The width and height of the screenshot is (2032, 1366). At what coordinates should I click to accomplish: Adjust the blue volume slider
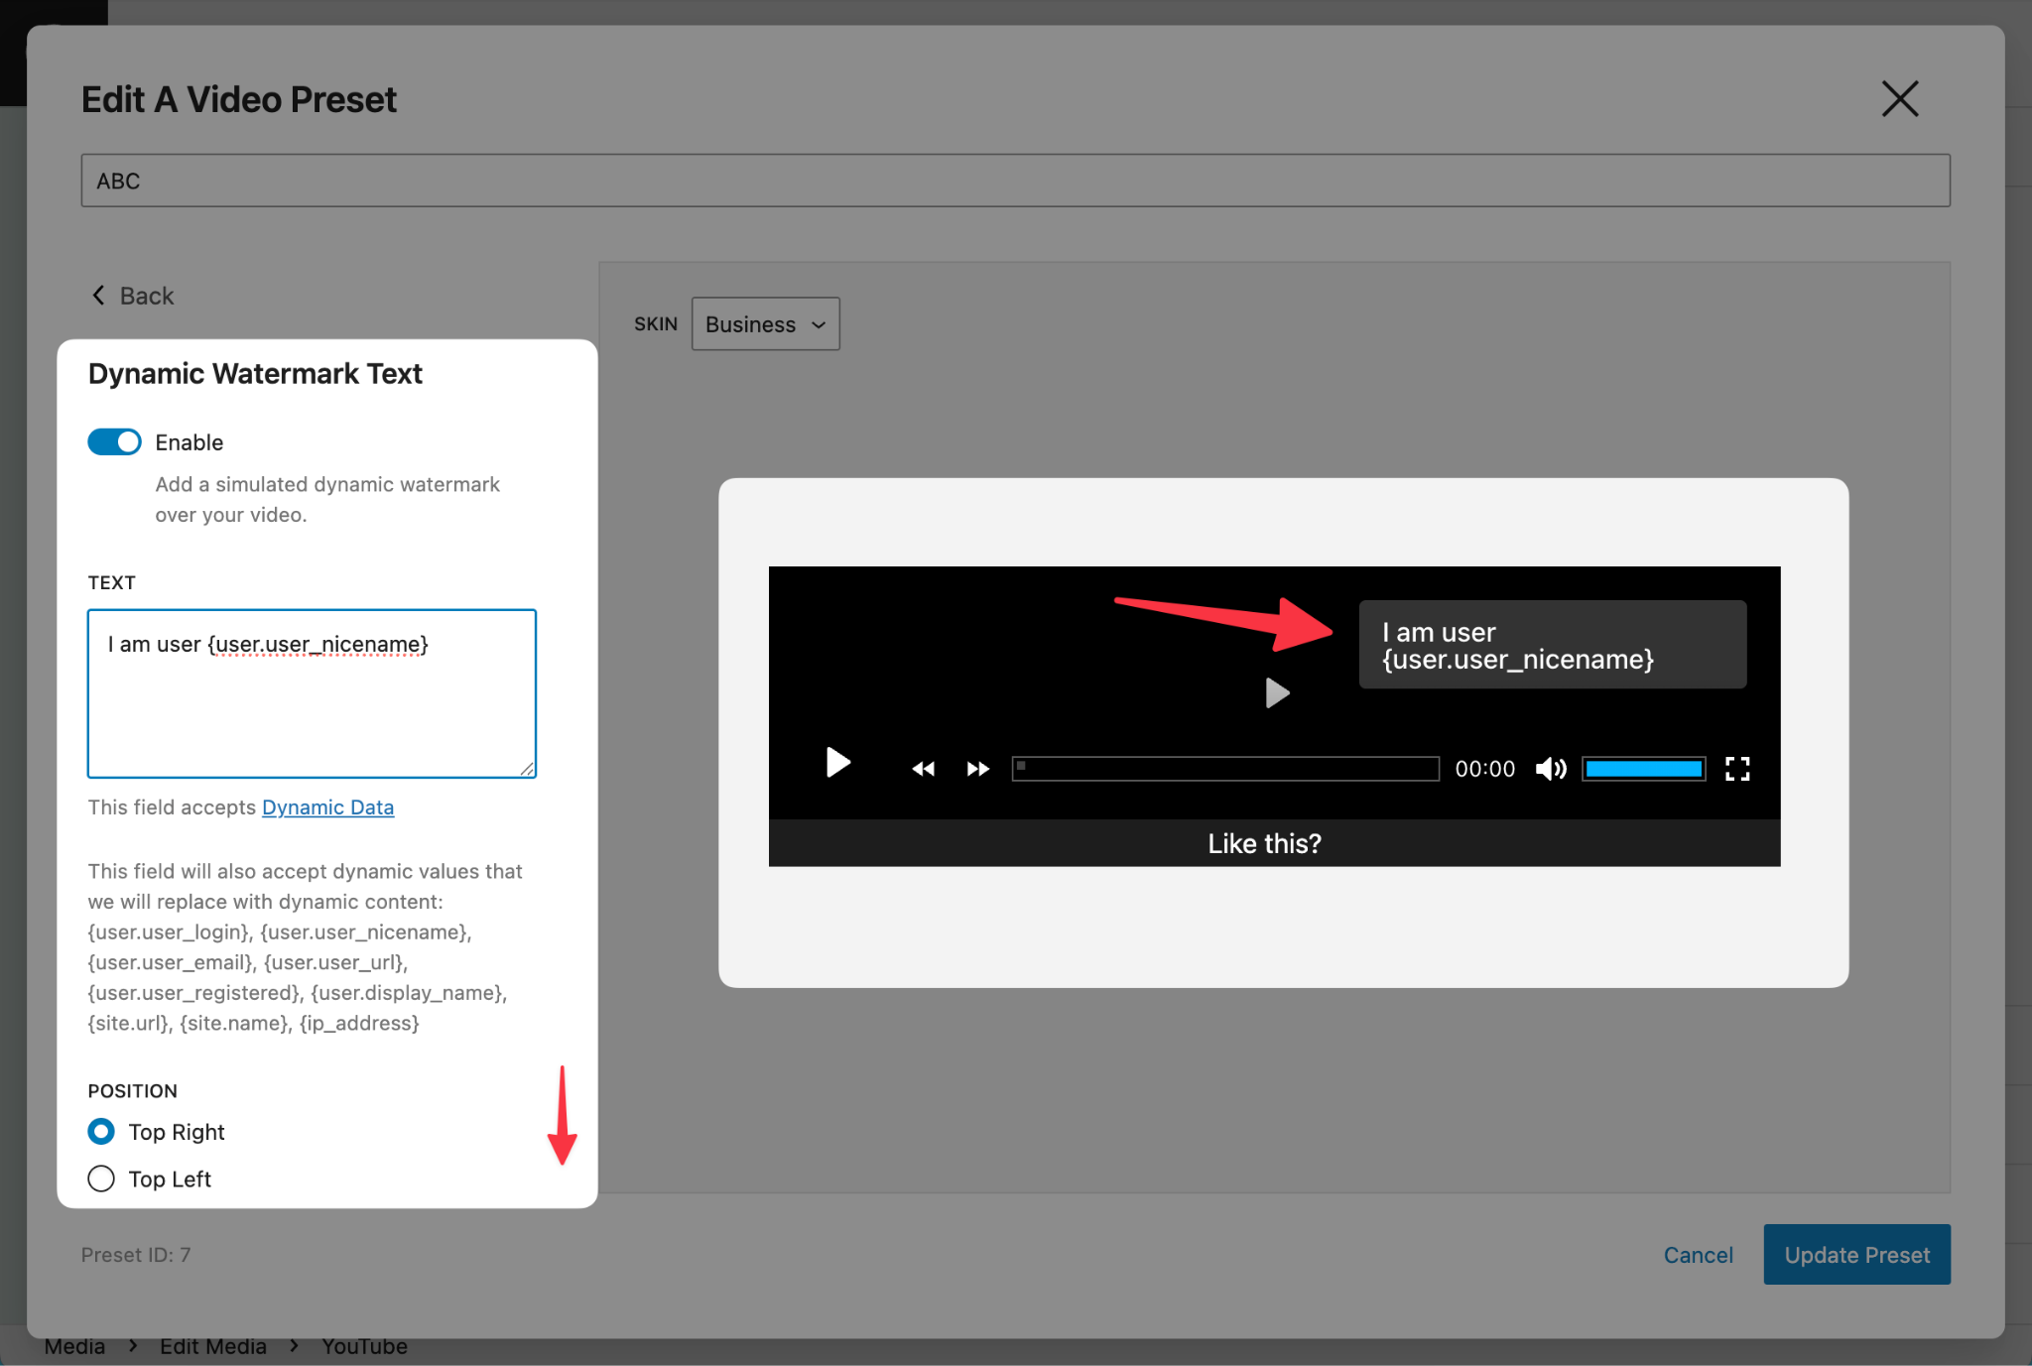click(1643, 768)
